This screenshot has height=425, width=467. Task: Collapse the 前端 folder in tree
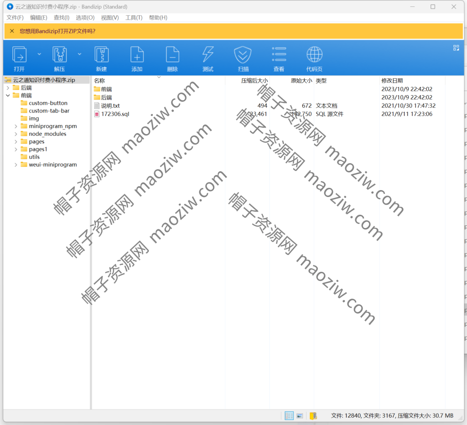[x=8, y=95]
